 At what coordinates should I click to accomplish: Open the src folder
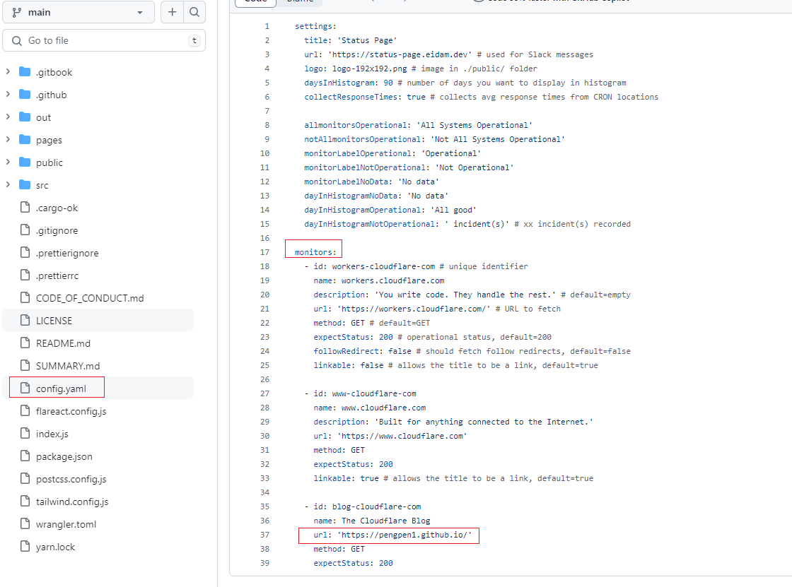(42, 185)
